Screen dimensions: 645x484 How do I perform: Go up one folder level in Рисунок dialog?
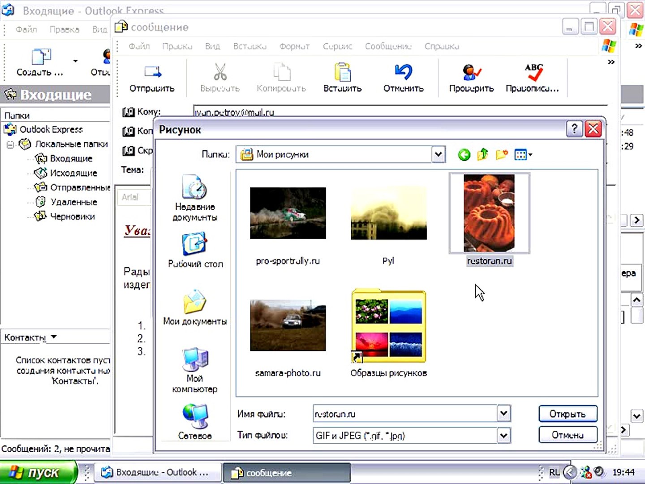click(x=482, y=155)
